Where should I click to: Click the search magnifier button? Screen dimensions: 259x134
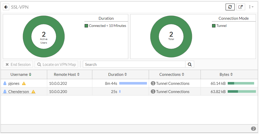pyautogui.click(x=190, y=64)
